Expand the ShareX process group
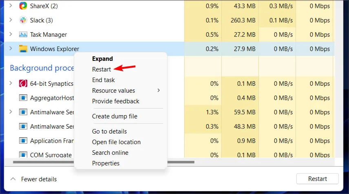Viewport: 349px width, 194px height. (x=11, y=6)
